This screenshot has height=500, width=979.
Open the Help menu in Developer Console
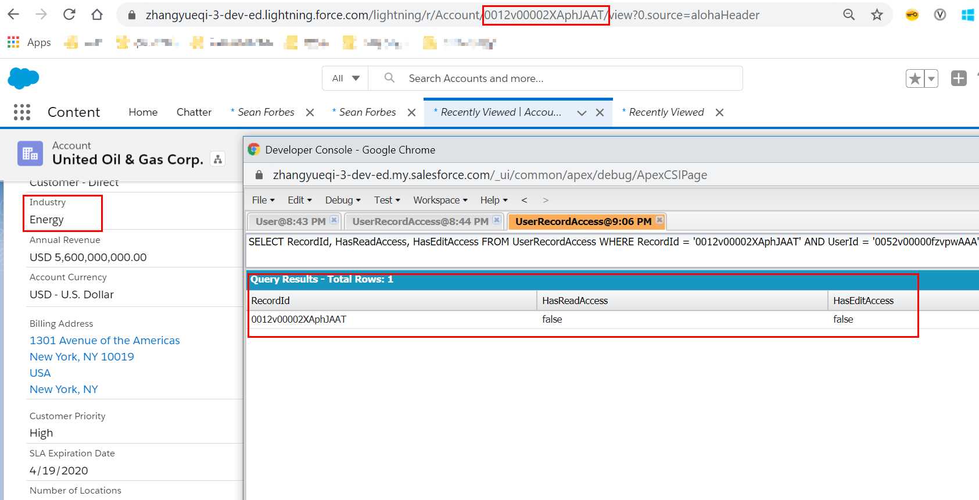coord(494,200)
